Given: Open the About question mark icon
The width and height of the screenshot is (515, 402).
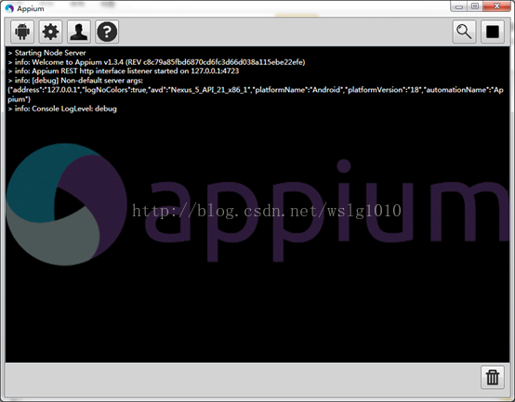Looking at the screenshot, I should click(x=107, y=32).
